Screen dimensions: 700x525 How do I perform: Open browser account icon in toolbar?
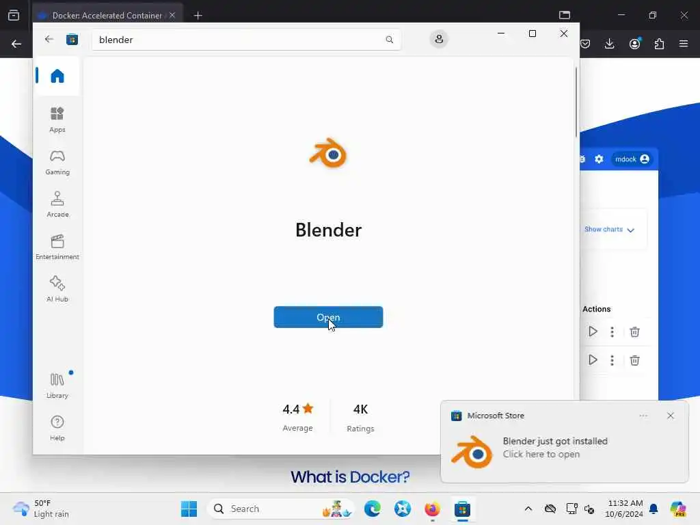click(x=634, y=44)
